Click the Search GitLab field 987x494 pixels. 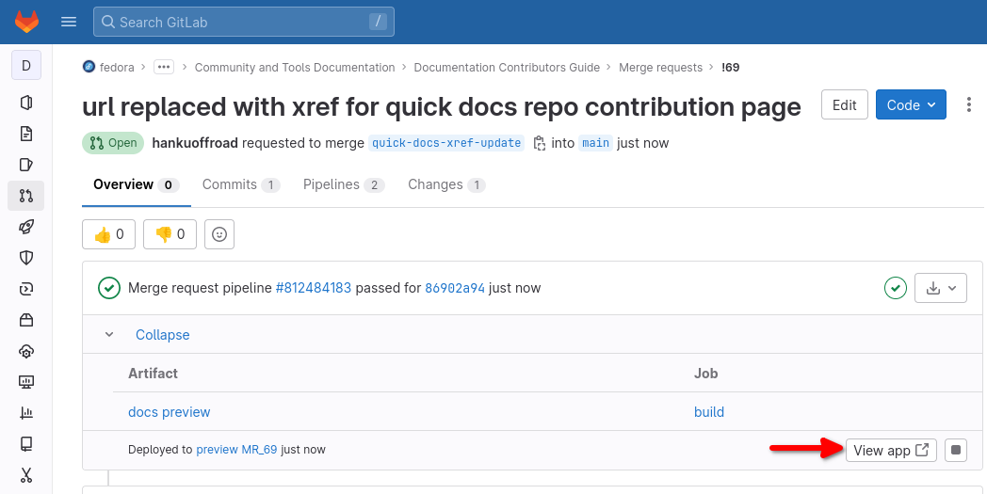[243, 22]
